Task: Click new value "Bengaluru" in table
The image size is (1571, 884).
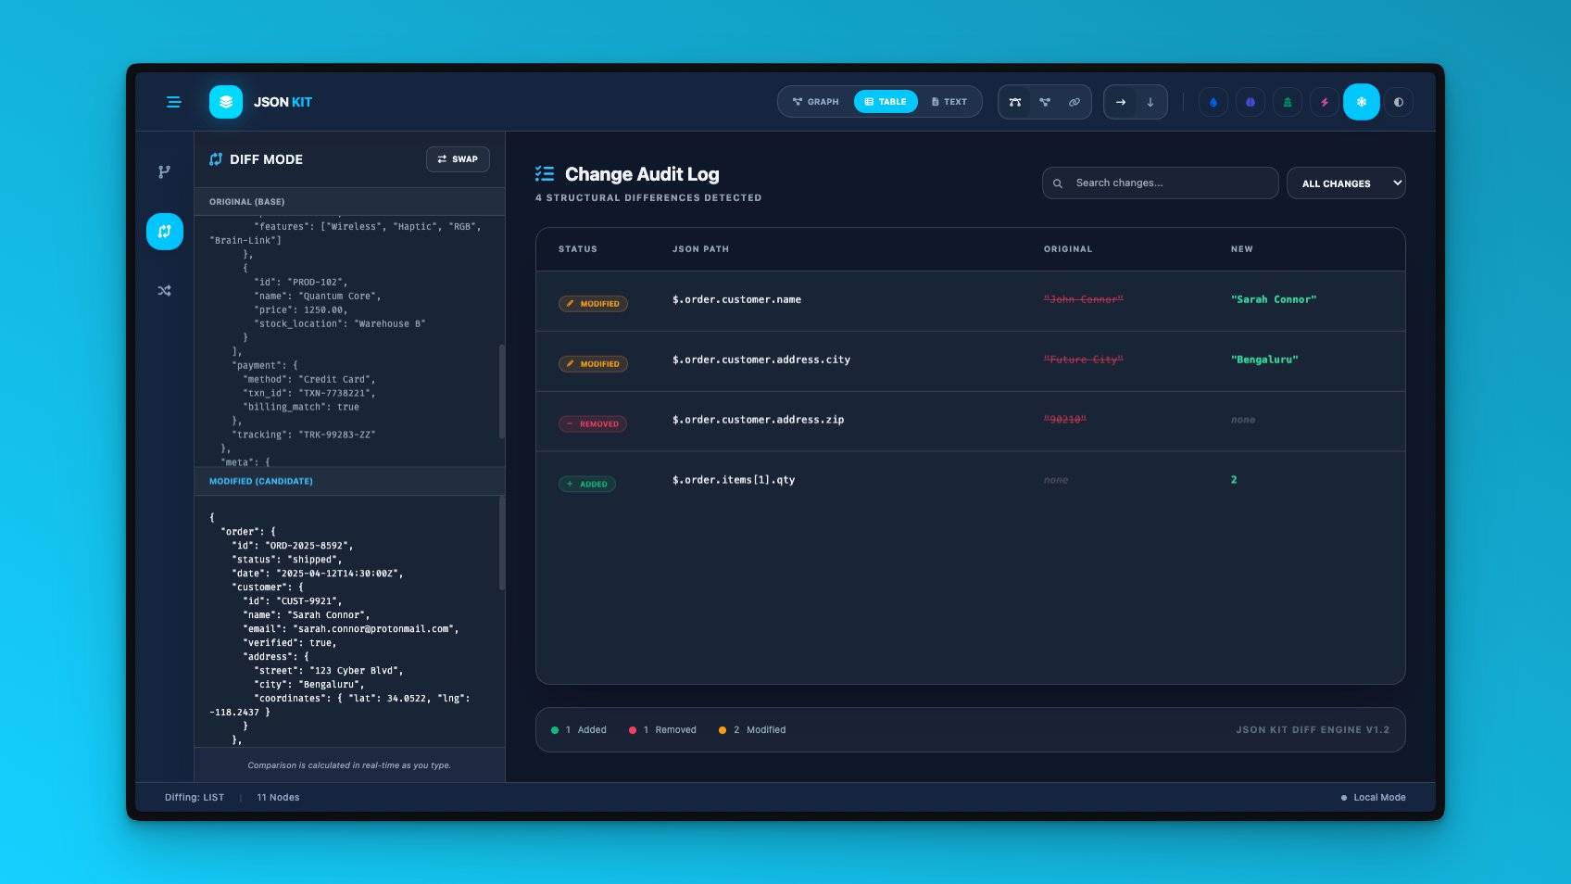Action: click(1264, 360)
